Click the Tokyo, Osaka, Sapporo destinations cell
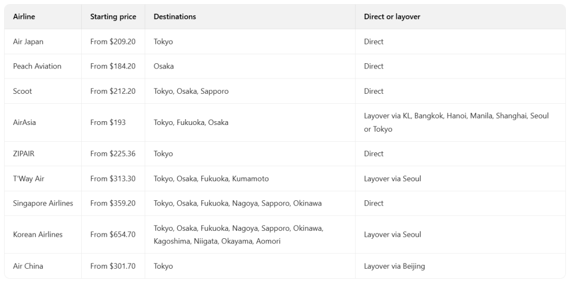Image resolution: width=570 pixels, height=282 pixels. click(191, 91)
